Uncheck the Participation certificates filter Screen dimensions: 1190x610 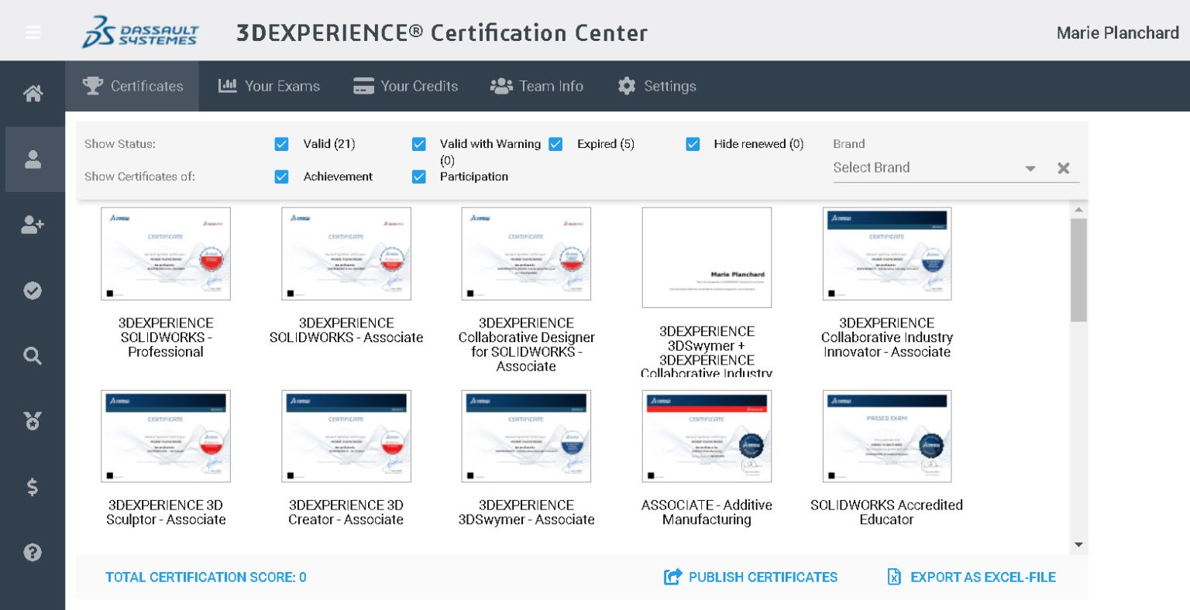tap(418, 176)
